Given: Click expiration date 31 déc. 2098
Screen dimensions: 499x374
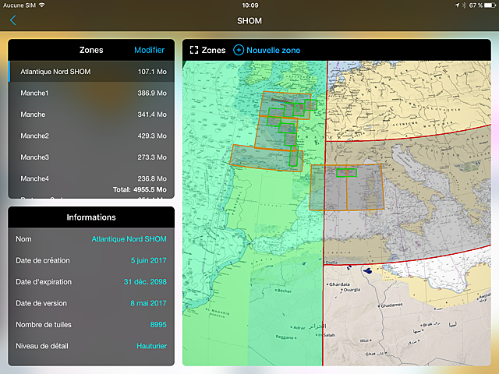Looking at the screenshot, I should (x=145, y=282).
